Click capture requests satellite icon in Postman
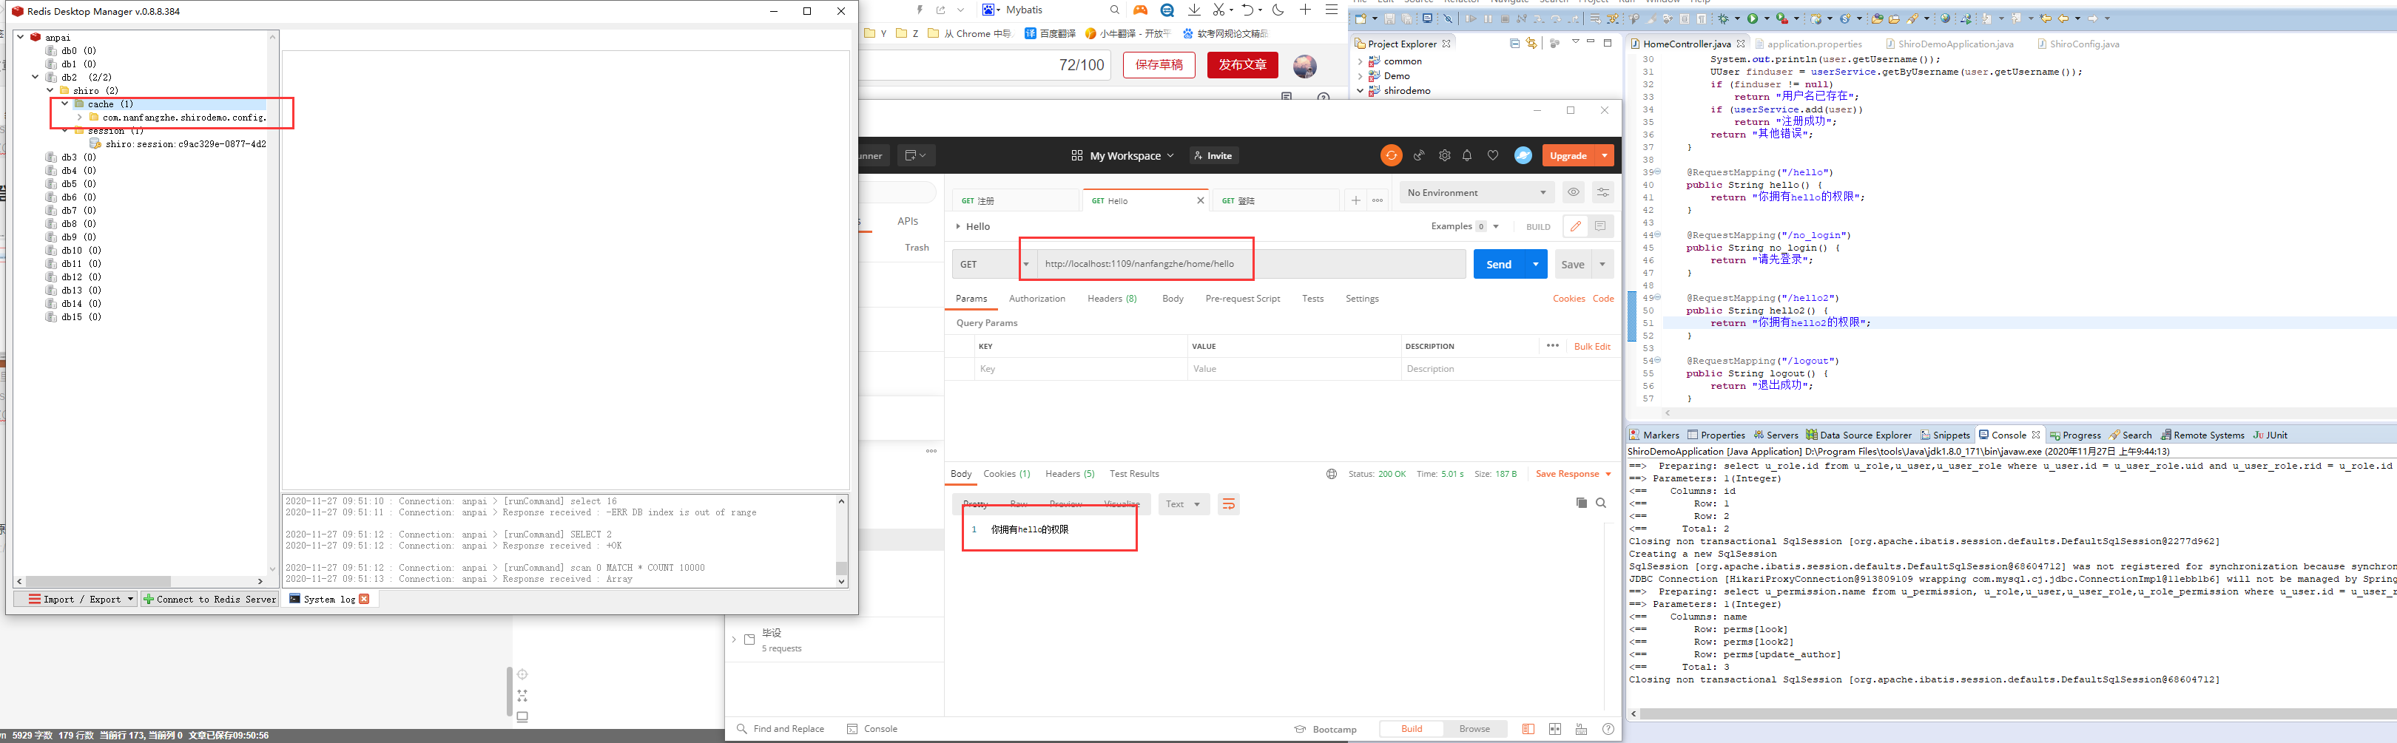This screenshot has width=2397, height=743. click(x=1419, y=155)
